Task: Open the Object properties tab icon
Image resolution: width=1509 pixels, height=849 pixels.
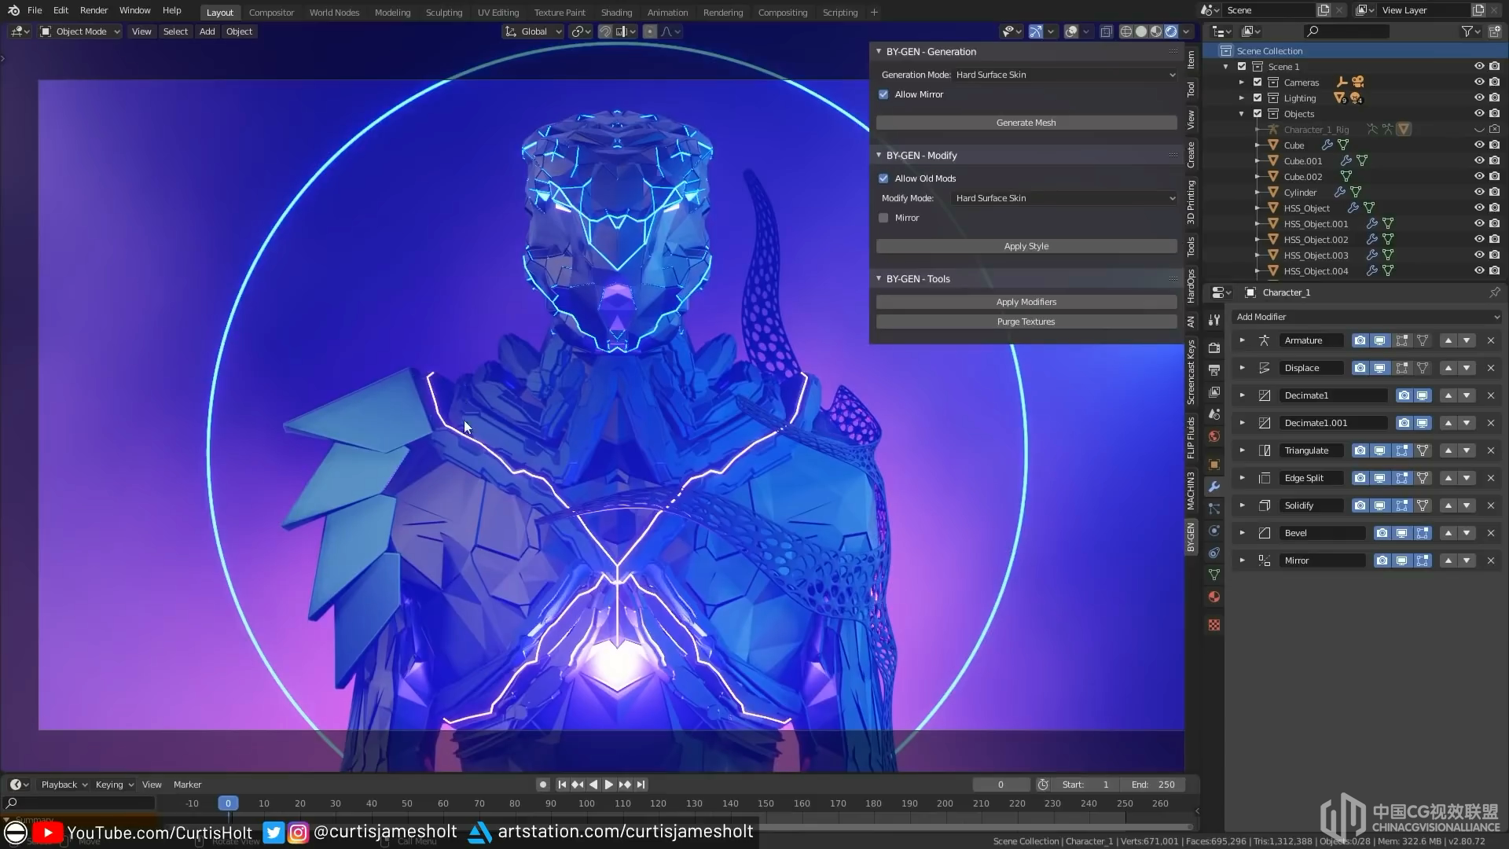Action: click(1214, 464)
